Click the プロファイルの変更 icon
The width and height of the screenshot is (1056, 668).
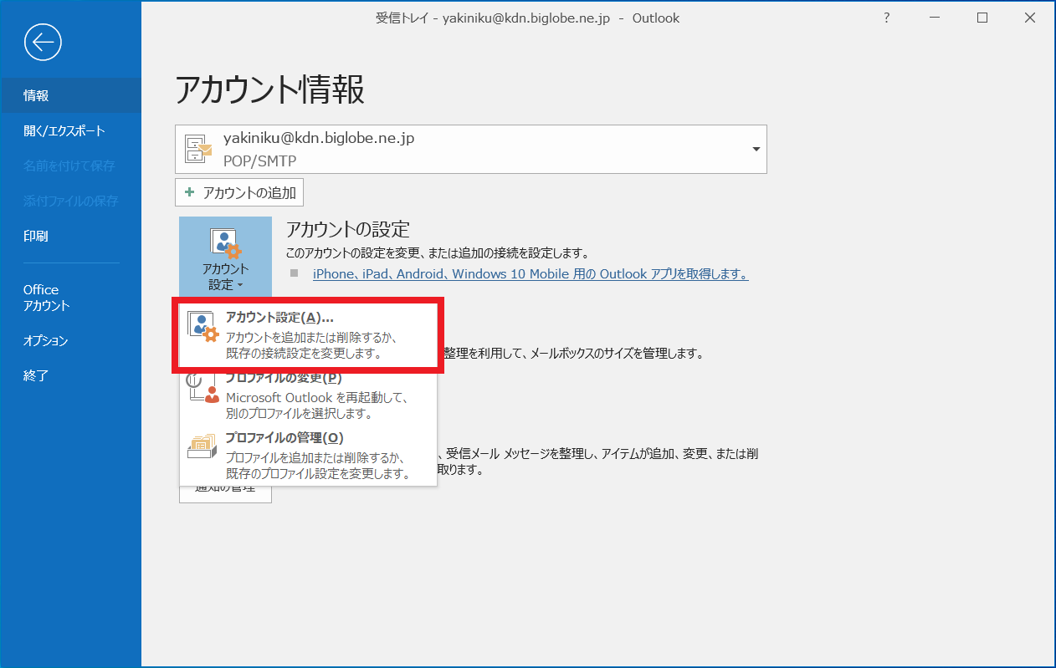(202, 390)
